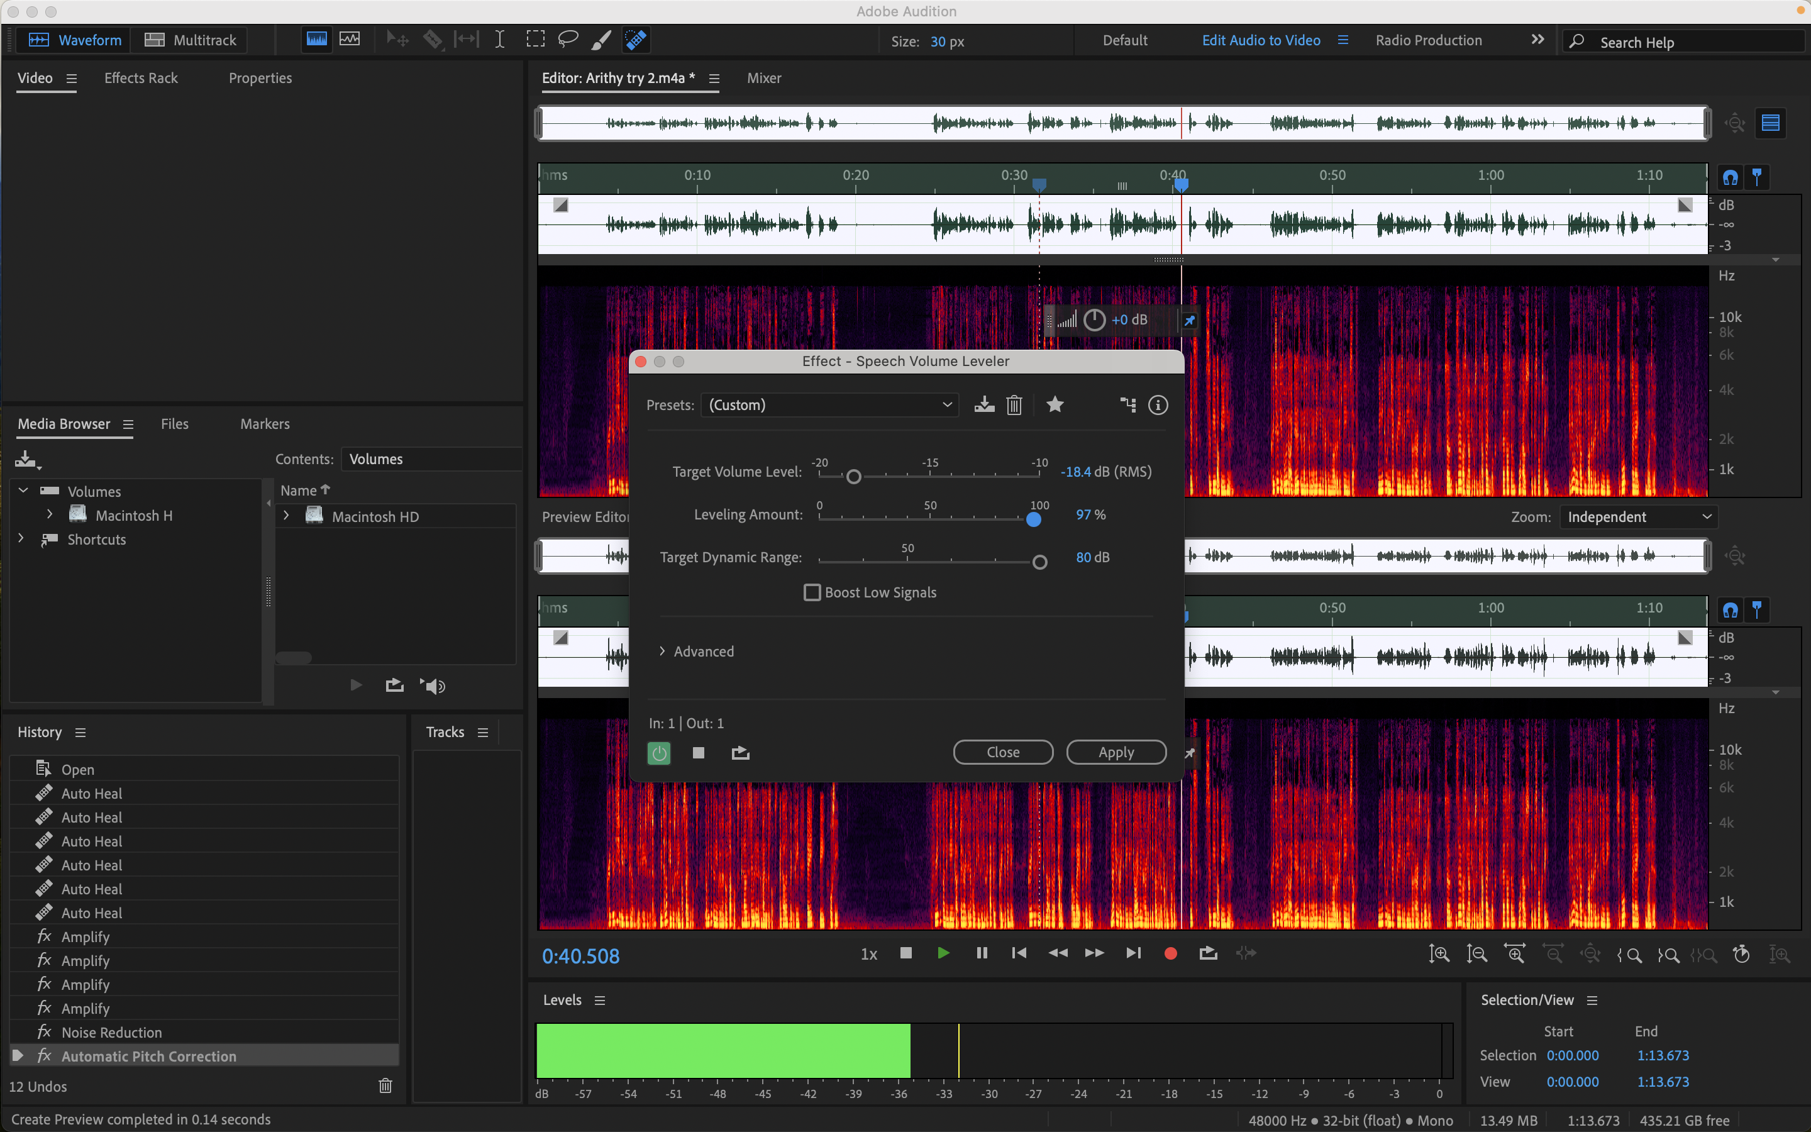This screenshot has height=1132, width=1811.
Task: Select the Slip tool in toolbar
Action: point(466,40)
